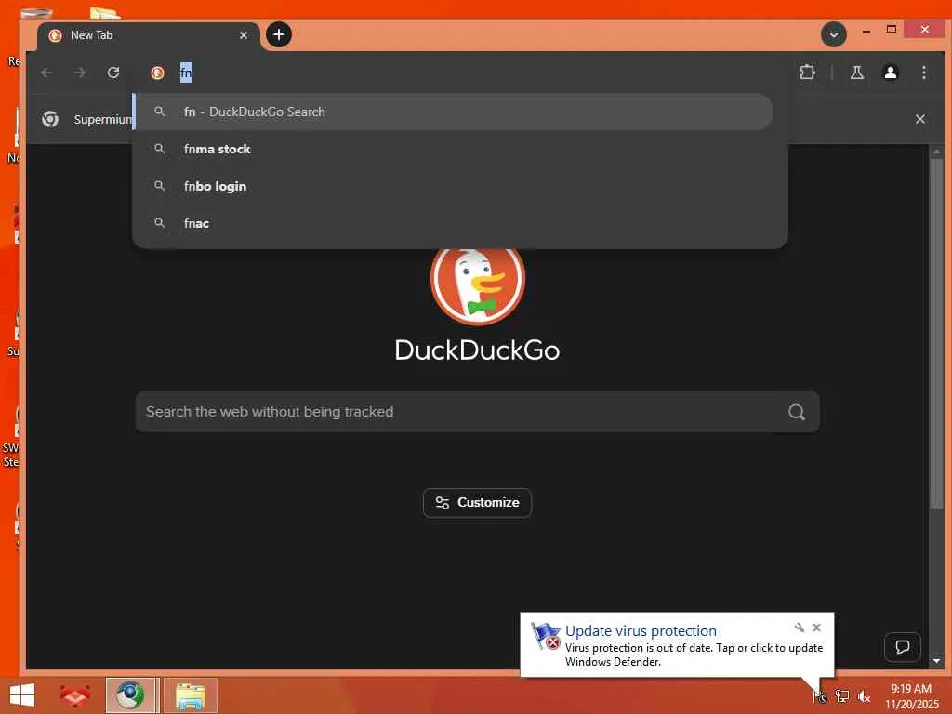
Task: Click the browser back arrow
Action: point(46,73)
